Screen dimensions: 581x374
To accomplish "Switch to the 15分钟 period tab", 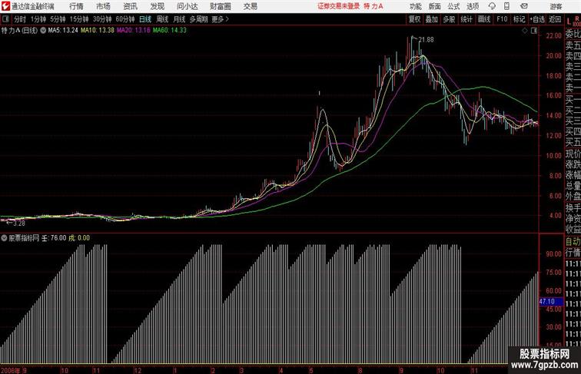I will coord(79,19).
